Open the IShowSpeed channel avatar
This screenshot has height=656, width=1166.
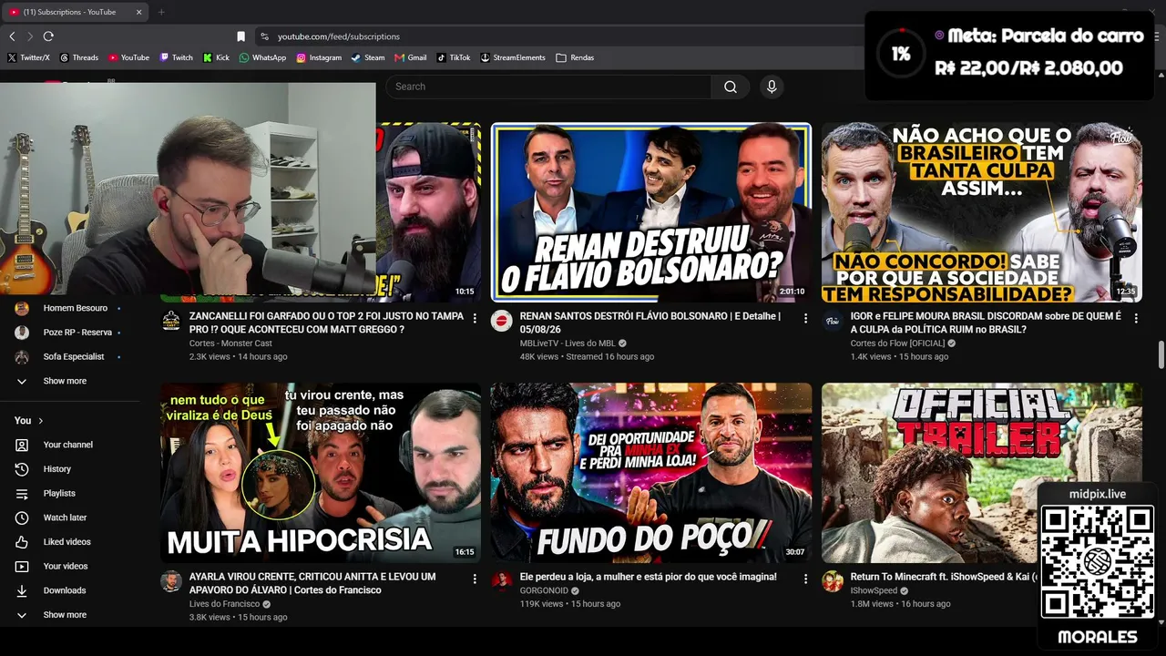[x=833, y=580]
